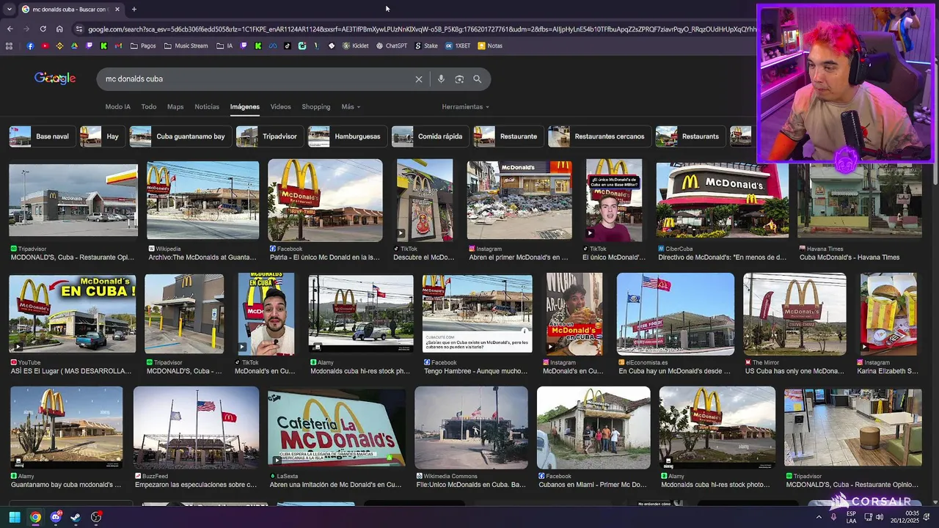Close the mc donalds cuba tab
Screen dimensions: 939x528
[x=117, y=10]
